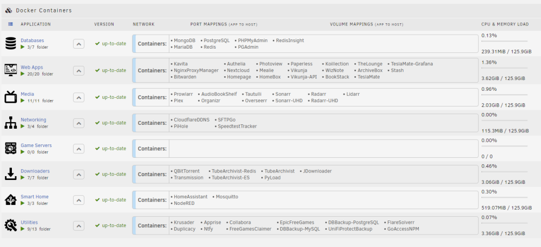Click the Downloaders arrow icon

(x=11, y=174)
